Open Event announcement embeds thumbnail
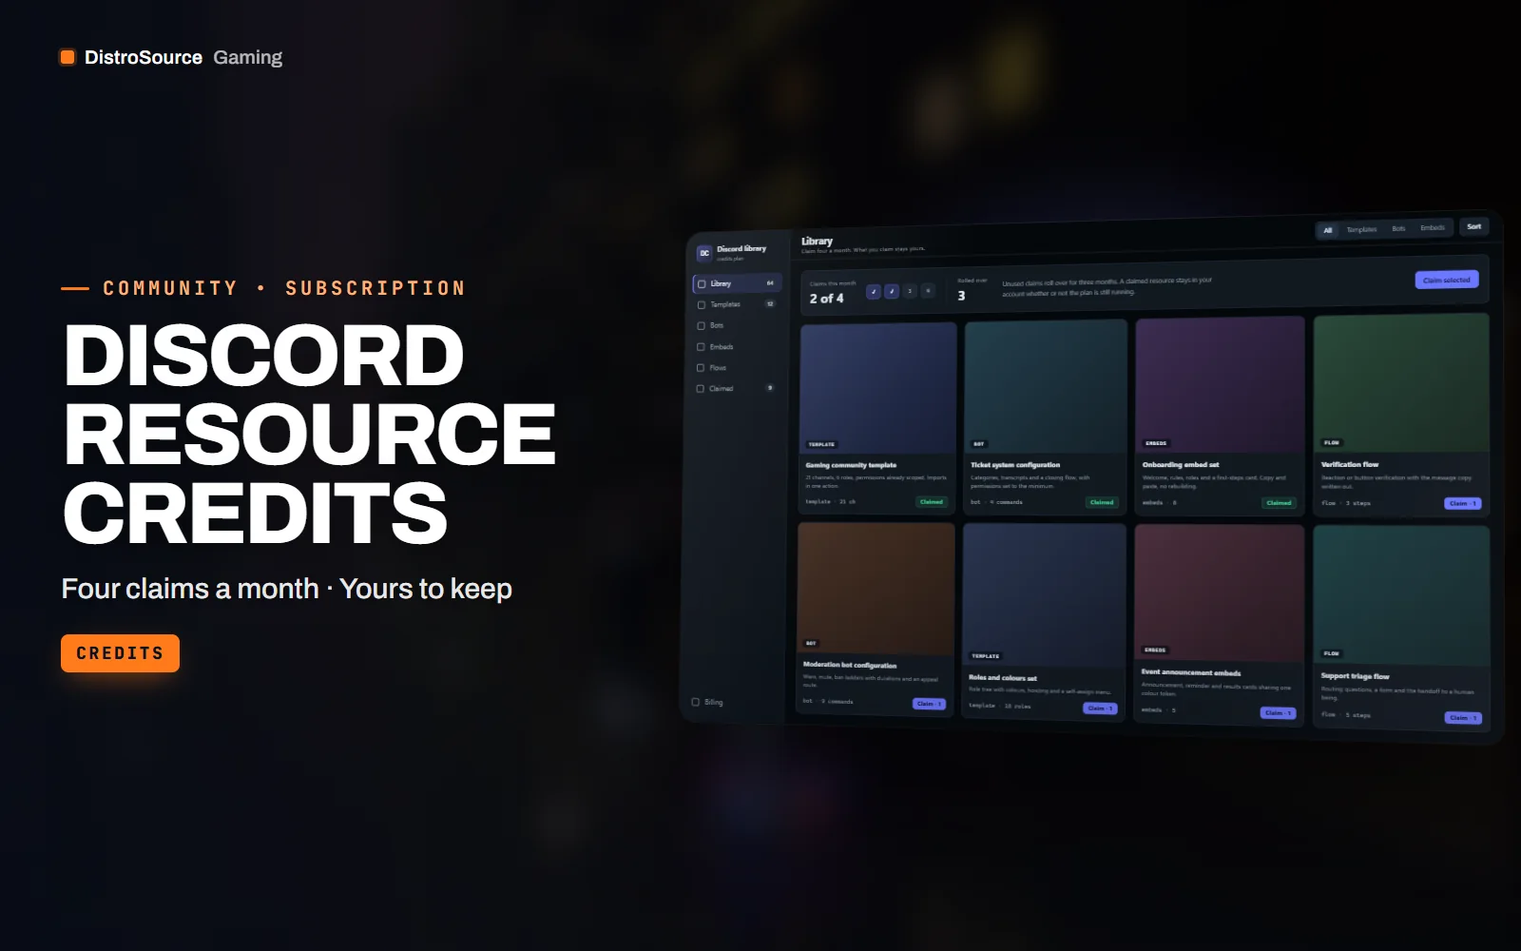 pyautogui.click(x=1219, y=593)
